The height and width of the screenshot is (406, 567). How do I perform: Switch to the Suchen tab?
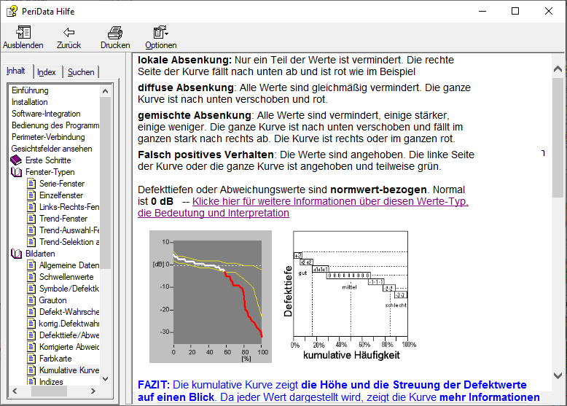[81, 72]
